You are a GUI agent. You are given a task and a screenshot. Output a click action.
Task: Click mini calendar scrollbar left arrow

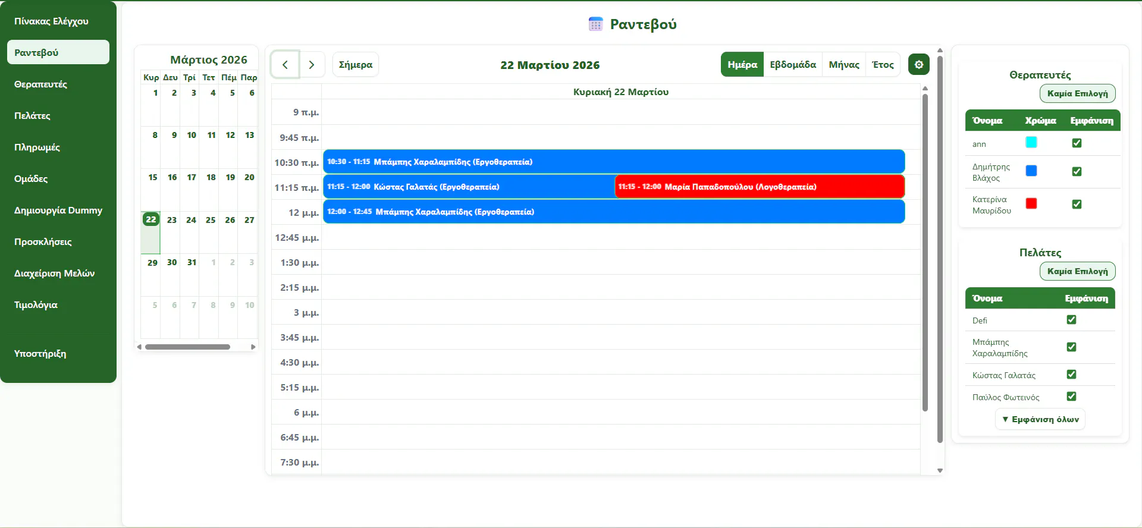[139, 347]
